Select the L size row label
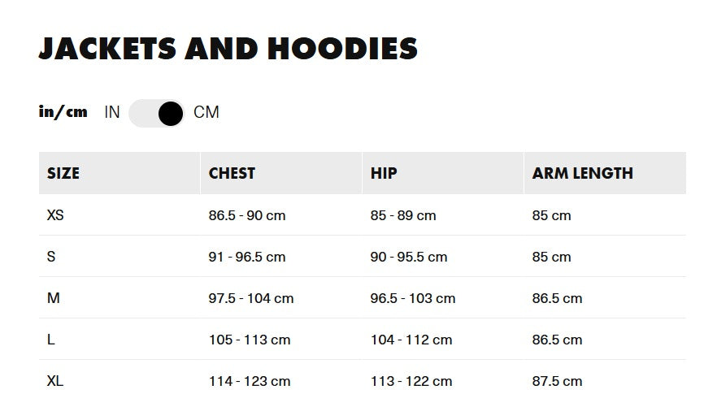The height and width of the screenshot is (420, 704). [51, 340]
